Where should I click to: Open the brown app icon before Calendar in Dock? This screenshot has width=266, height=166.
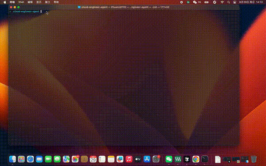pos(84,159)
